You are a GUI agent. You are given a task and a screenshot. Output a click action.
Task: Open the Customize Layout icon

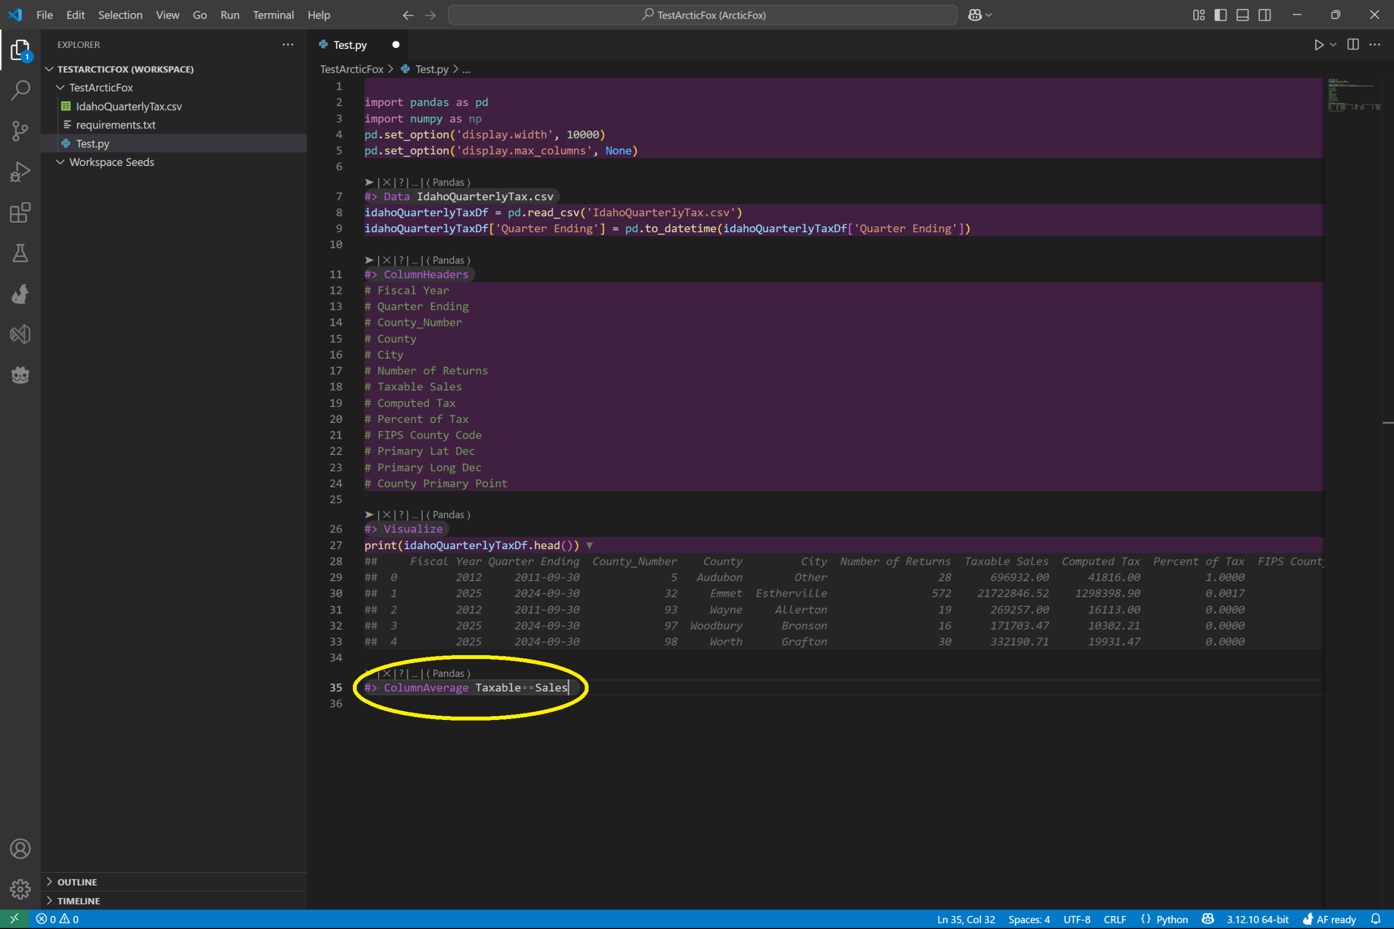1199,15
